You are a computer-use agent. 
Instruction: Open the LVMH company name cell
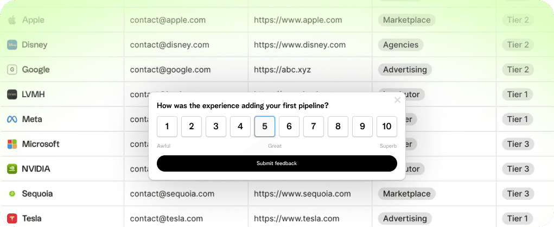pos(62,94)
